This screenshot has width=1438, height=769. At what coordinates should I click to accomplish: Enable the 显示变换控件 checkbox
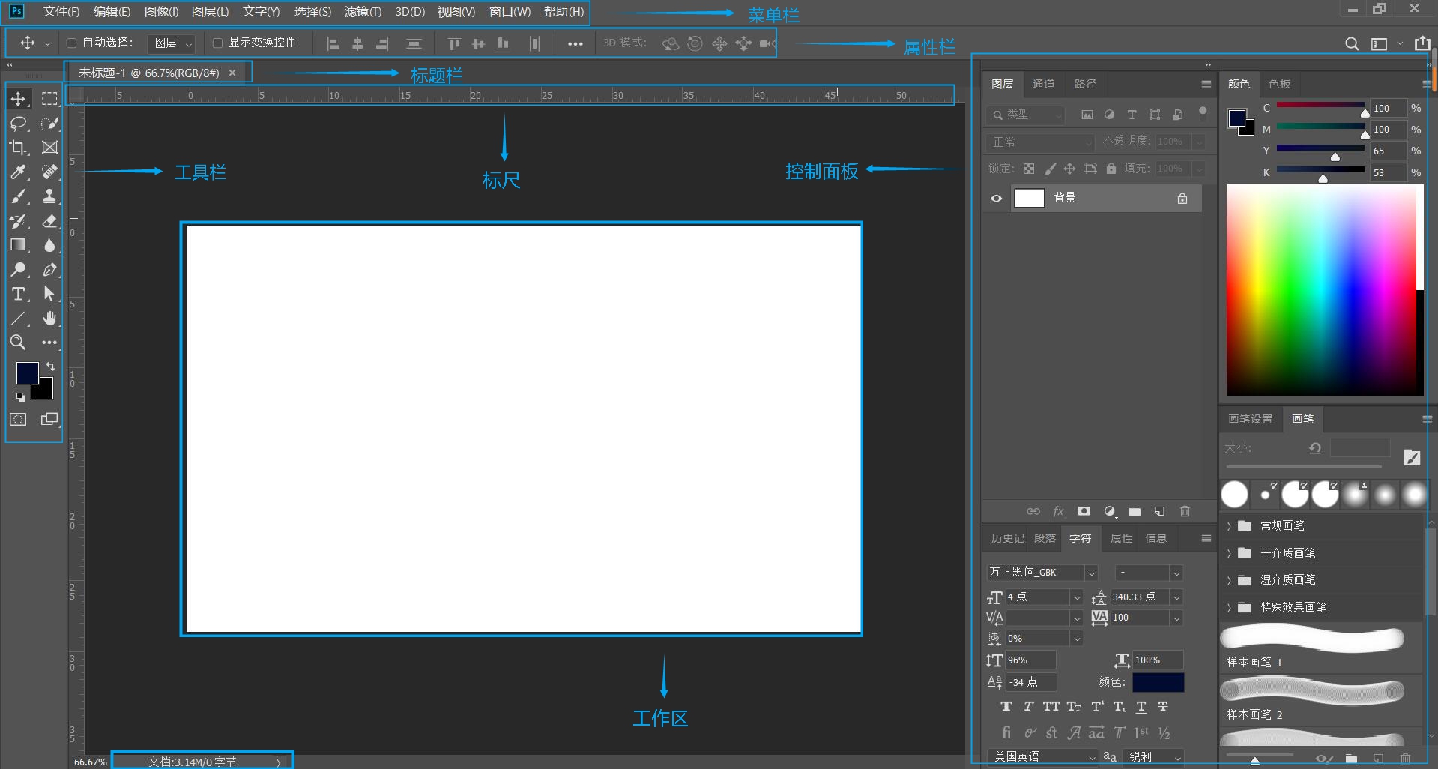[x=218, y=43]
